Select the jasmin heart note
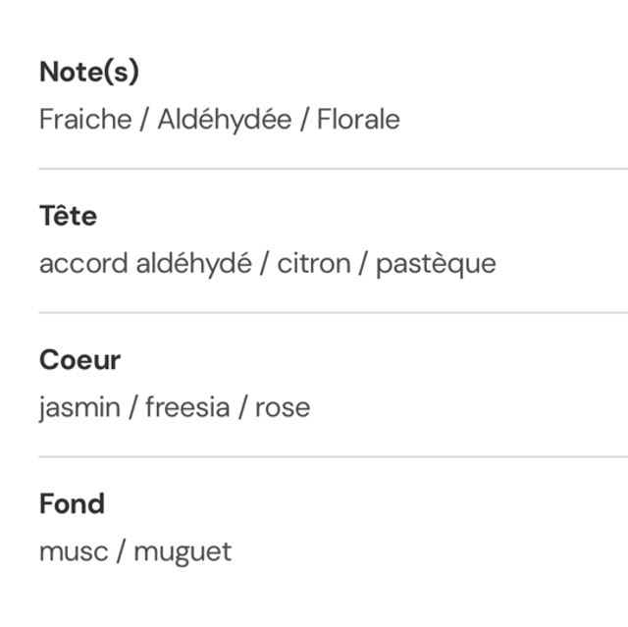Viewport: 628px width, 627px height. (x=78, y=407)
